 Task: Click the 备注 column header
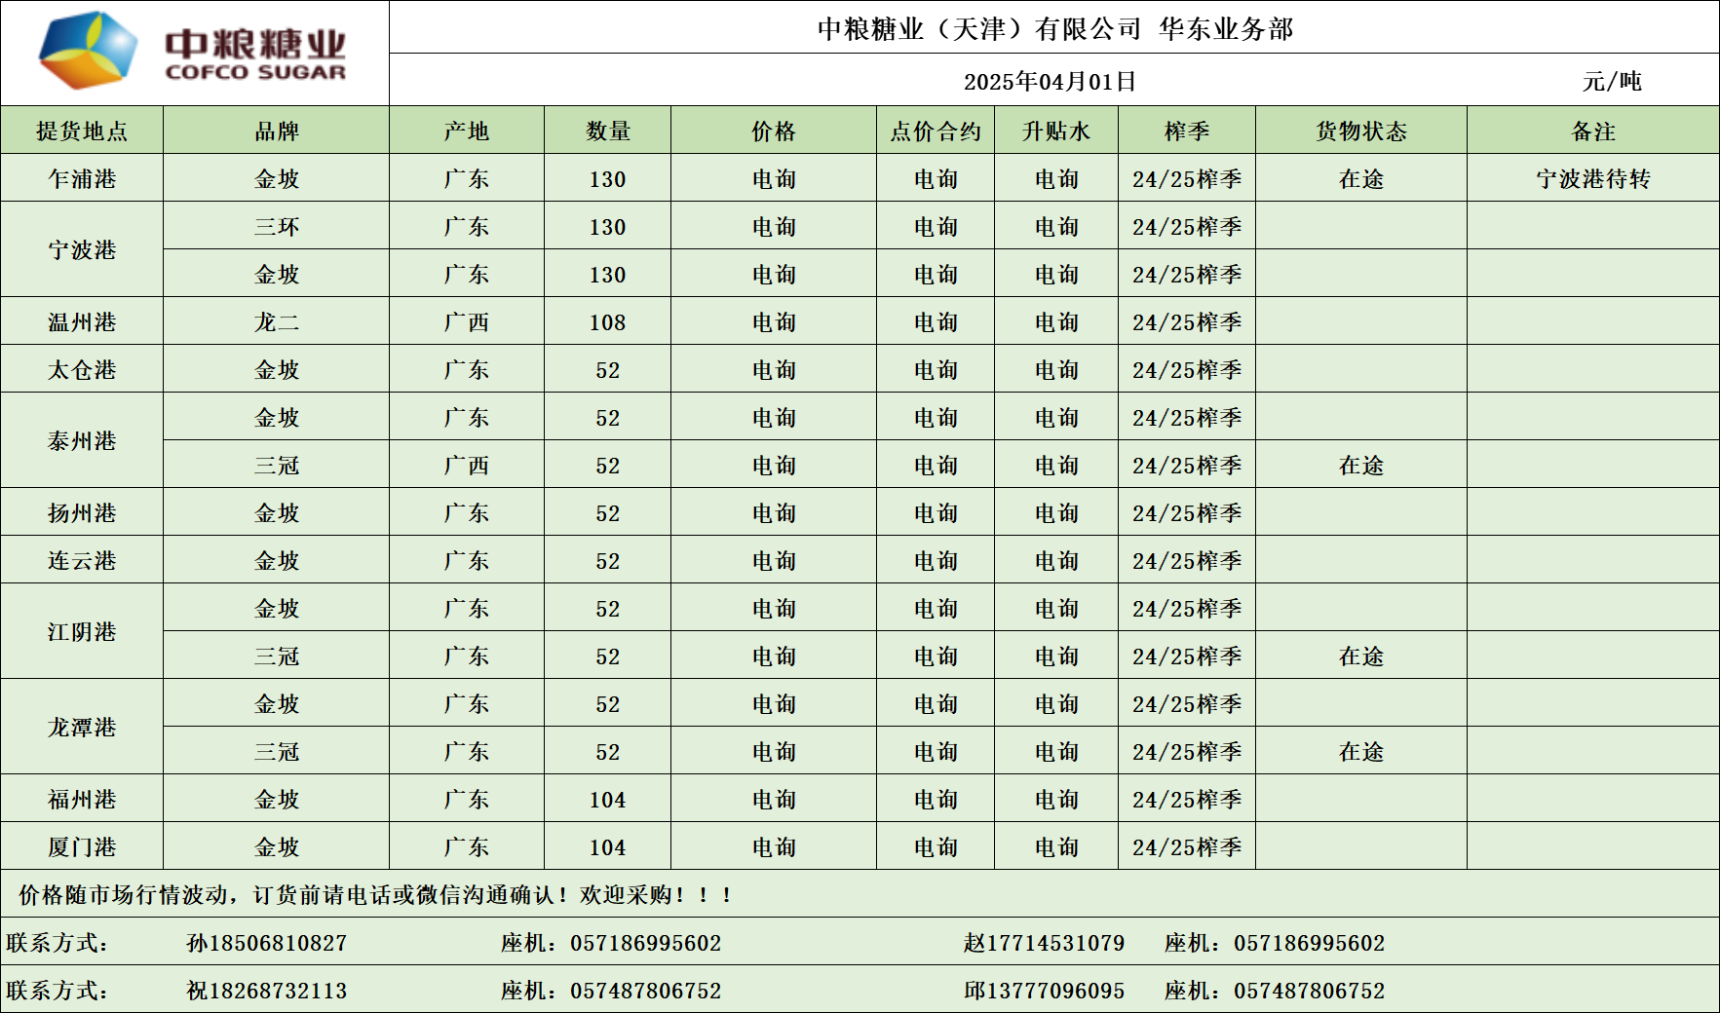click(1592, 131)
